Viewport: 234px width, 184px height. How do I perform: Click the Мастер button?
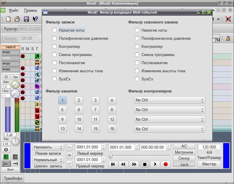(x=209, y=164)
